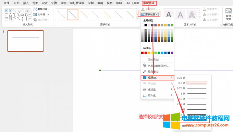The image size is (233, 132).
Task: Select the oval shape in shapes gallery
Action: point(26,11)
